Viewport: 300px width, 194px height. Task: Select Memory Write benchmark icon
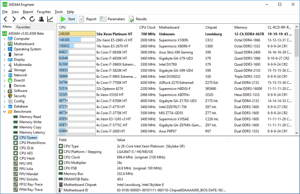[x=16, y=122]
